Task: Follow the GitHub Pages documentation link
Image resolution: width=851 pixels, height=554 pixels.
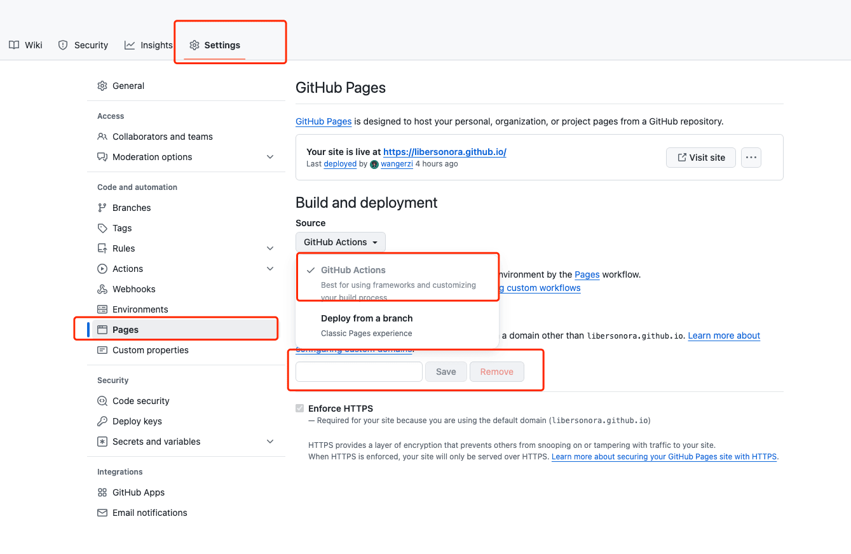Action: click(323, 121)
